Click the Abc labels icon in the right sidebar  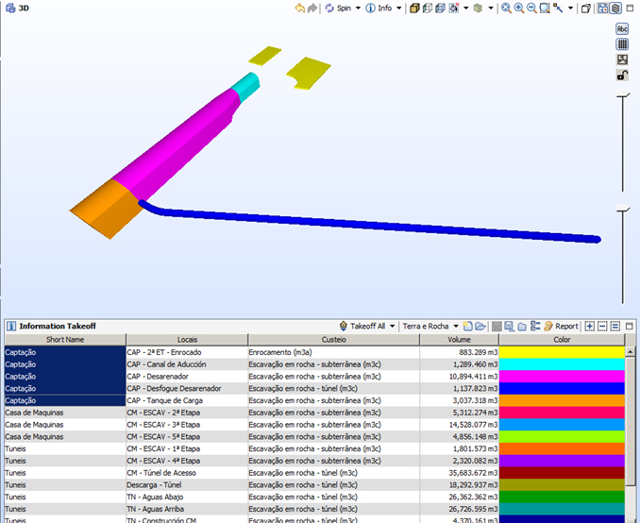tap(622, 28)
